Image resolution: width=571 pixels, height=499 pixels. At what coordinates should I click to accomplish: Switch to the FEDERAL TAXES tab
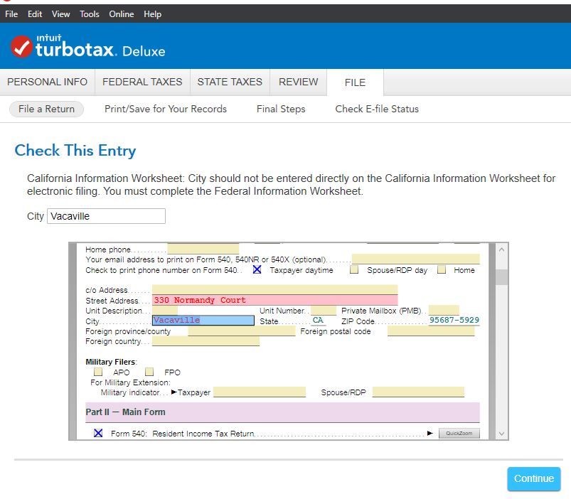(142, 82)
